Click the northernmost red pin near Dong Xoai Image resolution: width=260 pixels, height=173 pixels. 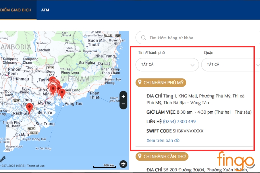[x=53, y=79]
